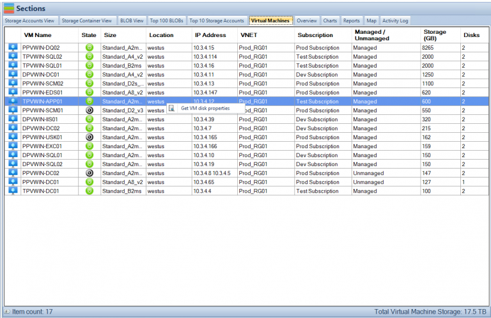Click IP address 10.3.4.8 10.3.4.5
The height and width of the screenshot is (318, 491).
pos(215,173)
